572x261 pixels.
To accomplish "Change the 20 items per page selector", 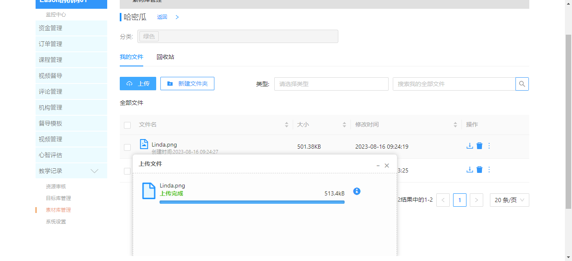I will [x=509, y=200].
